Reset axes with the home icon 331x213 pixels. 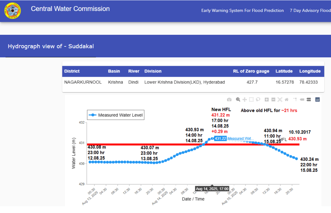pos(286,100)
